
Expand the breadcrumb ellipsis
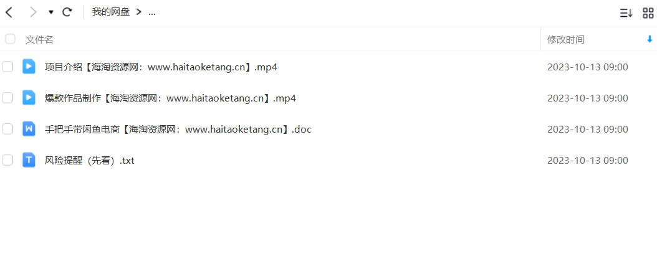tap(151, 12)
